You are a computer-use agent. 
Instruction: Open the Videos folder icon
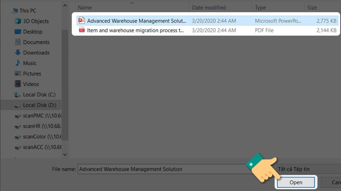(x=17, y=84)
